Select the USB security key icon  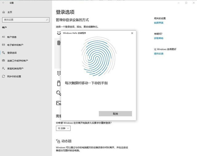59,83
